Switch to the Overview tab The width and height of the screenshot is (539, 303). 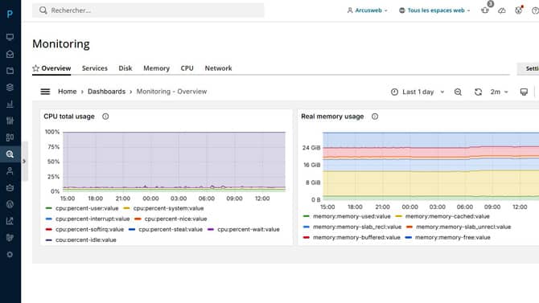pos(56,68)
